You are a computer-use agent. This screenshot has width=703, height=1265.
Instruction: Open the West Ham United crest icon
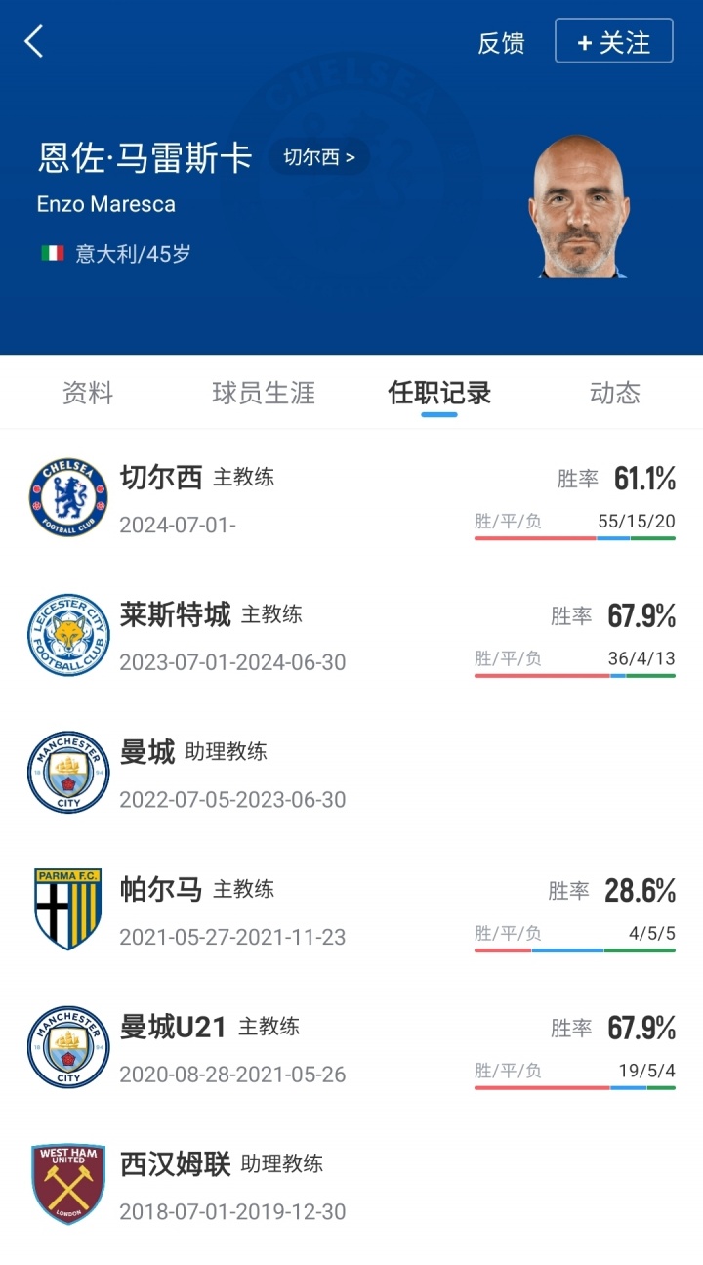68,1184
